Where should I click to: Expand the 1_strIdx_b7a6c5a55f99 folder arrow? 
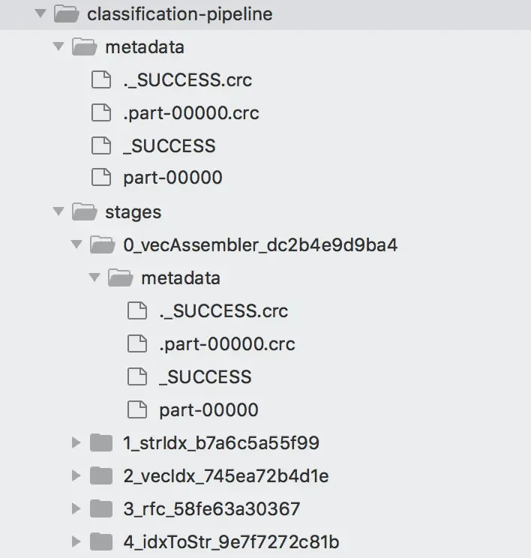pyautogui.click(x=76, y=442)
